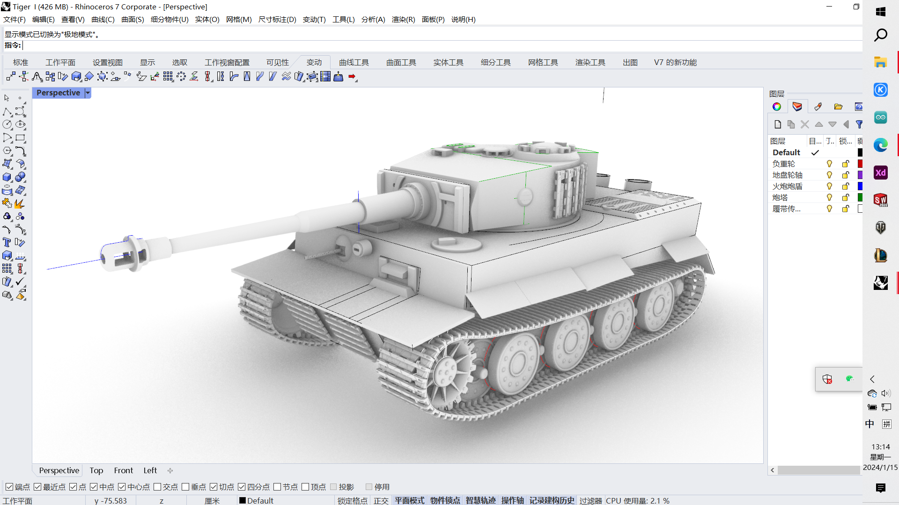Select the rectangular array tool icon
The height and width of the screenshot is (505, 899).
pos(168,77)
